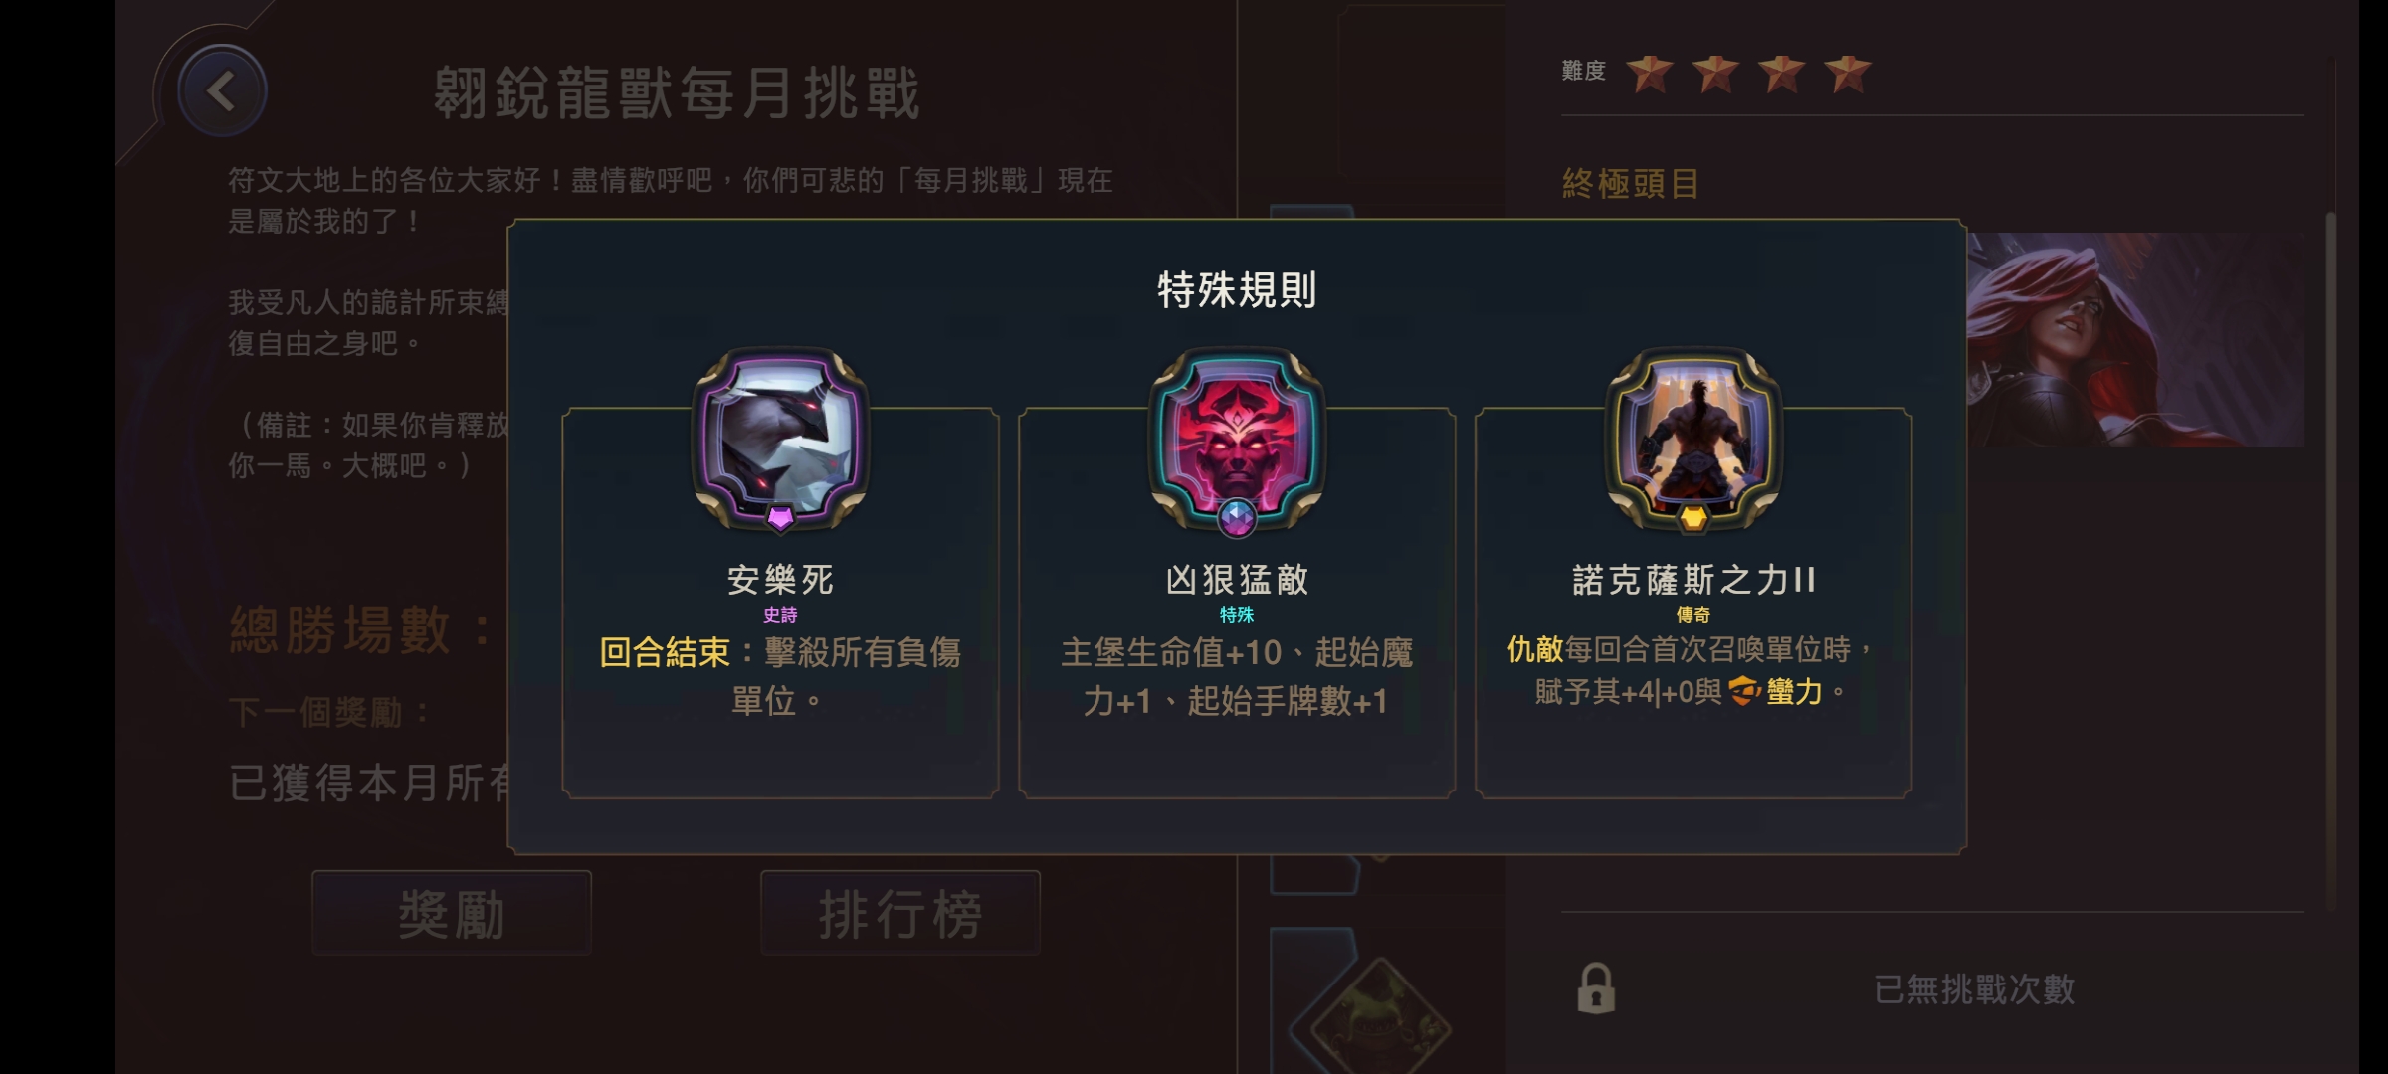Select the 凶狠猛敵 rule portrait icon

point(1237,436)
